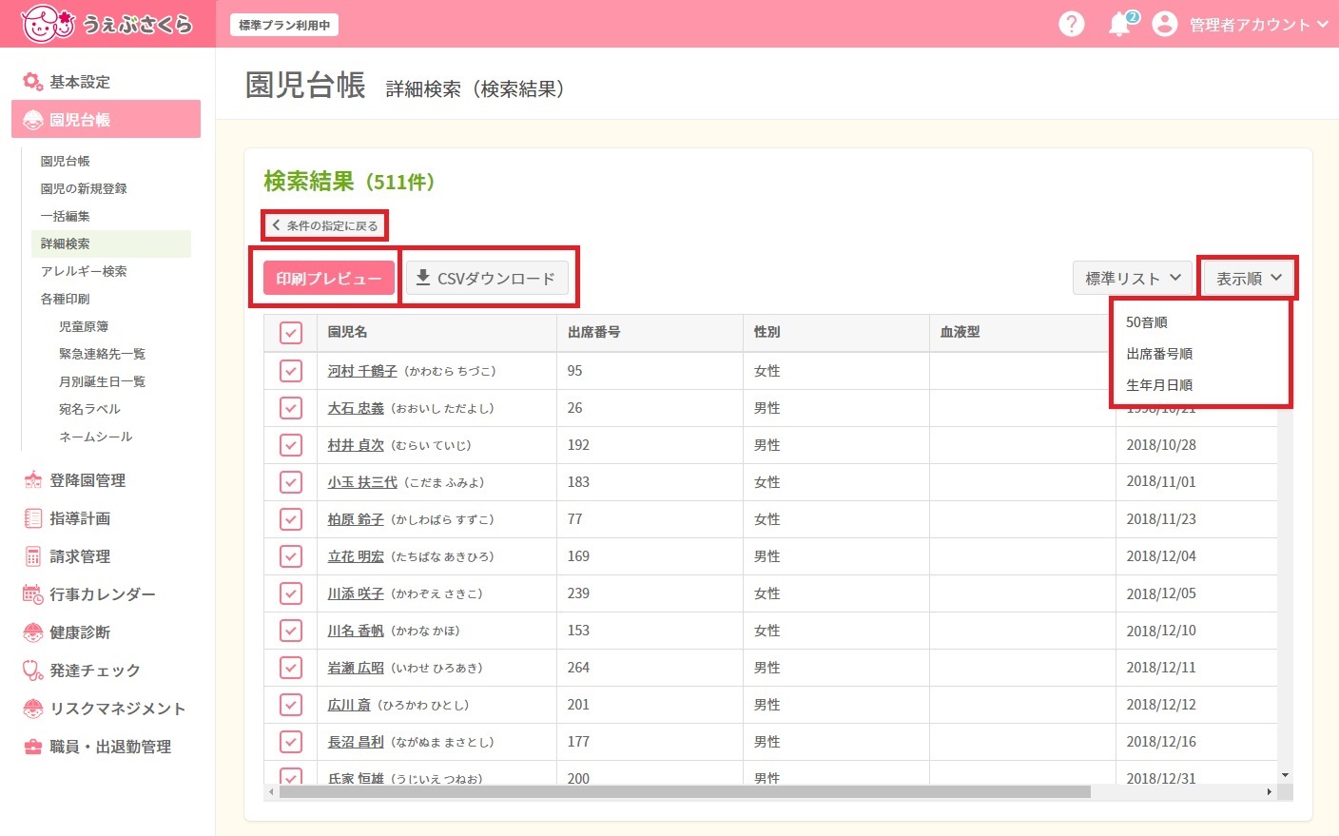Open 緊急連絡先一覧 print item
This screenshot has width=1339, height=836.
click(x=102, y=354)
